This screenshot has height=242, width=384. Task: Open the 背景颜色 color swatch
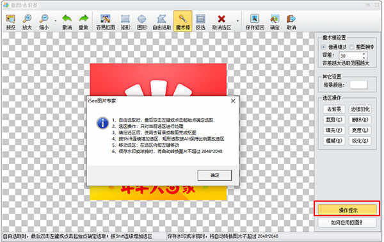[x=358, y=85]
